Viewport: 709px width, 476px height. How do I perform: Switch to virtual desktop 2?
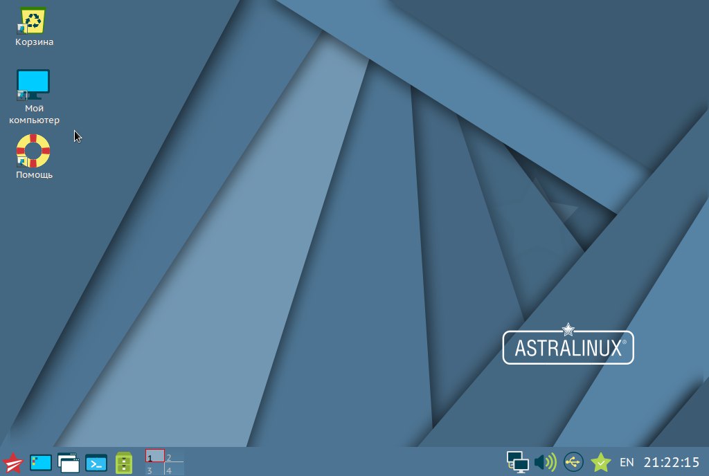174,456
